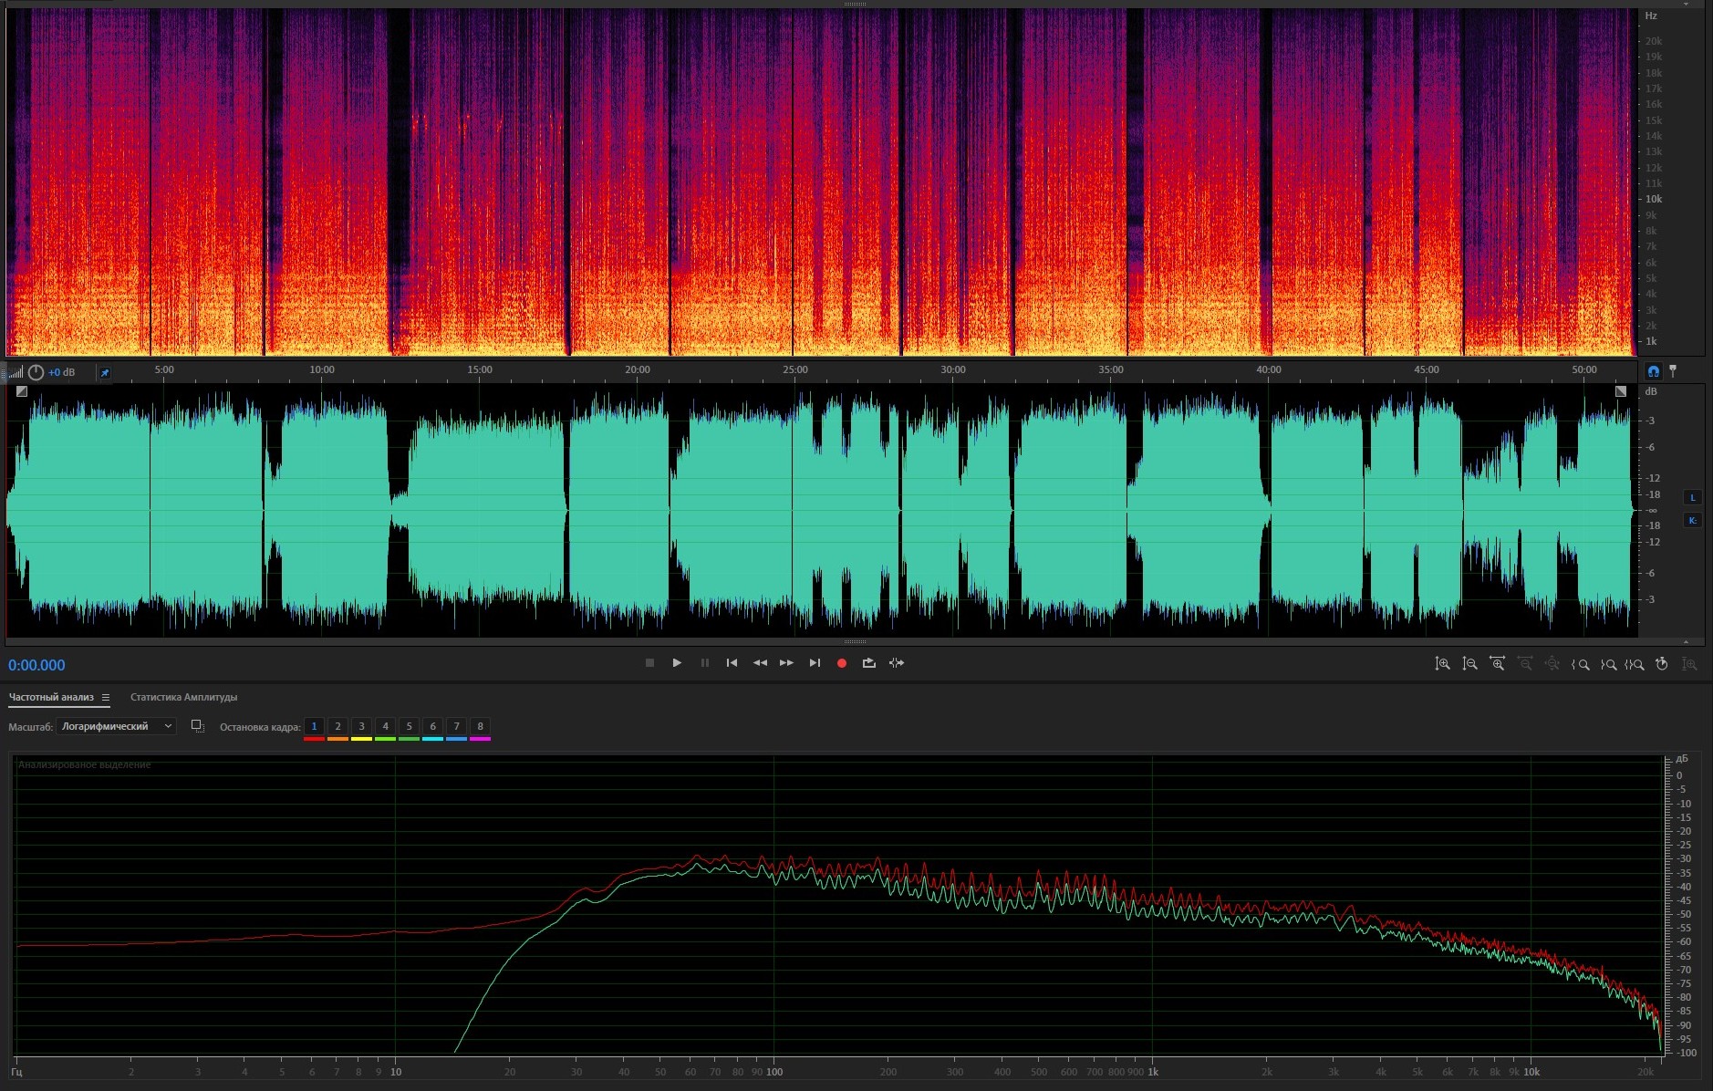Toggle the pin HUD control
This screenshot has width=1713, height=1091.
click(x=105, y=372)
